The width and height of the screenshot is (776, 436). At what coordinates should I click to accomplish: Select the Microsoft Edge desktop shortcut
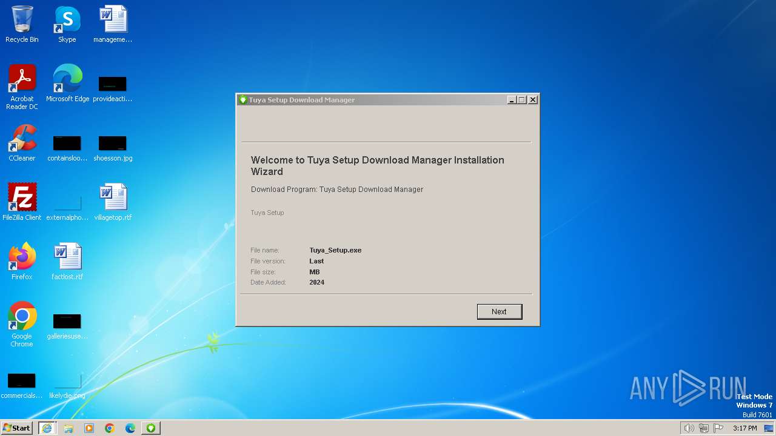point(67,84)
